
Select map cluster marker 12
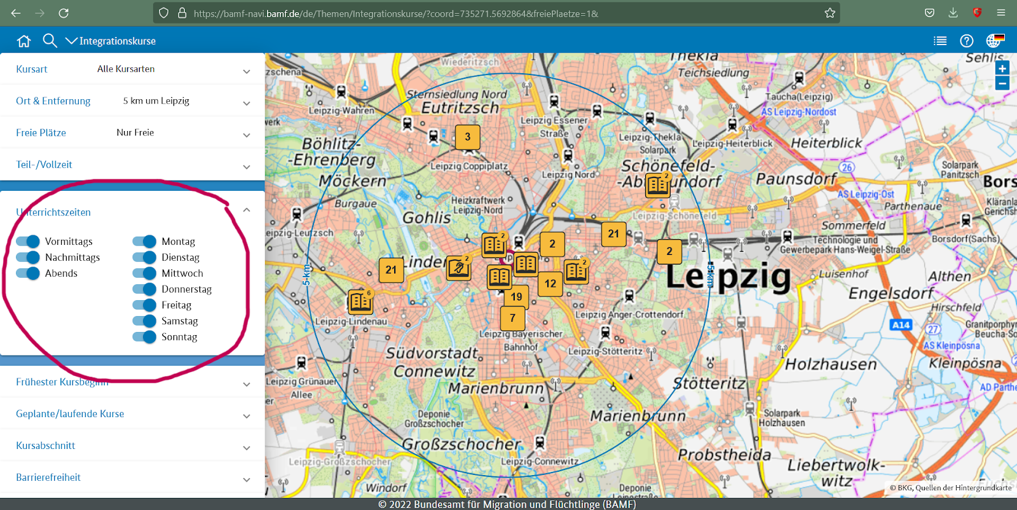550,284
